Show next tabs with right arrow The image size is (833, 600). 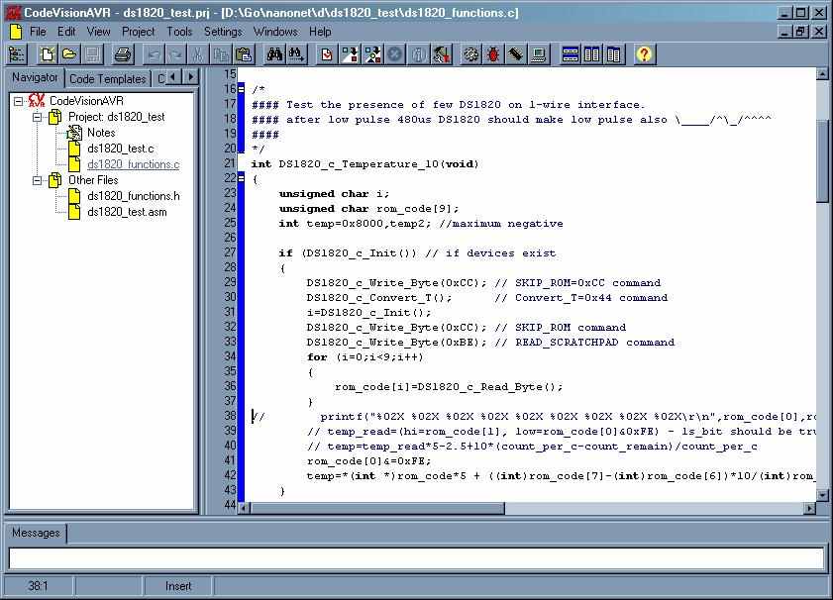click(x=191, y=77)
